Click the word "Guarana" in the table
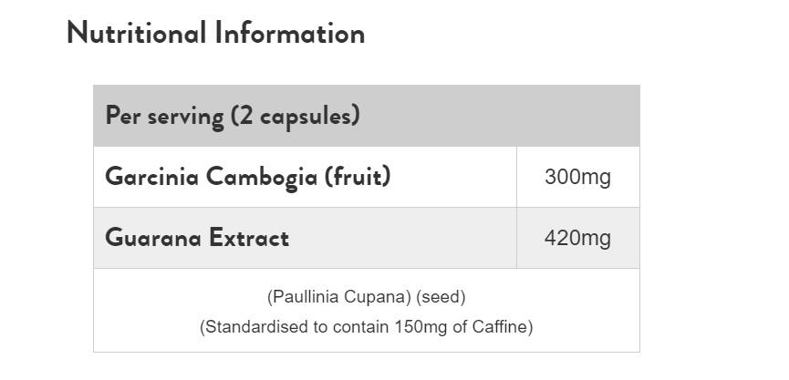 tap(151, 238)
